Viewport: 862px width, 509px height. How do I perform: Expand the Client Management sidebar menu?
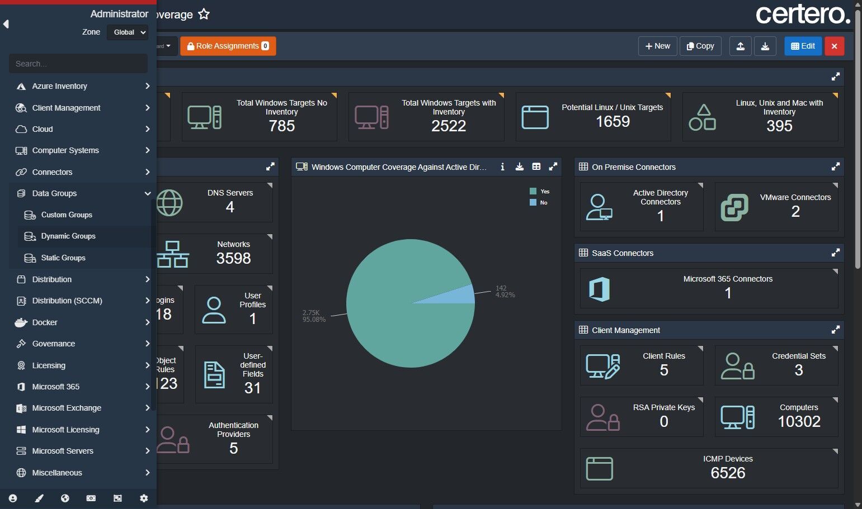82,108
